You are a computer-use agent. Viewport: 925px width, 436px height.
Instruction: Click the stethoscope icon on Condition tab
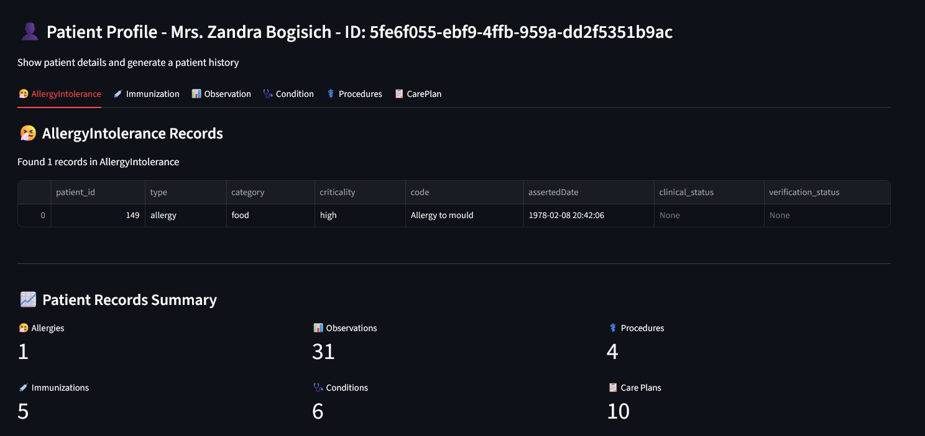point(268,94)
